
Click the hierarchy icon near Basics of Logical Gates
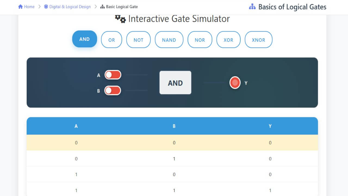253,7
